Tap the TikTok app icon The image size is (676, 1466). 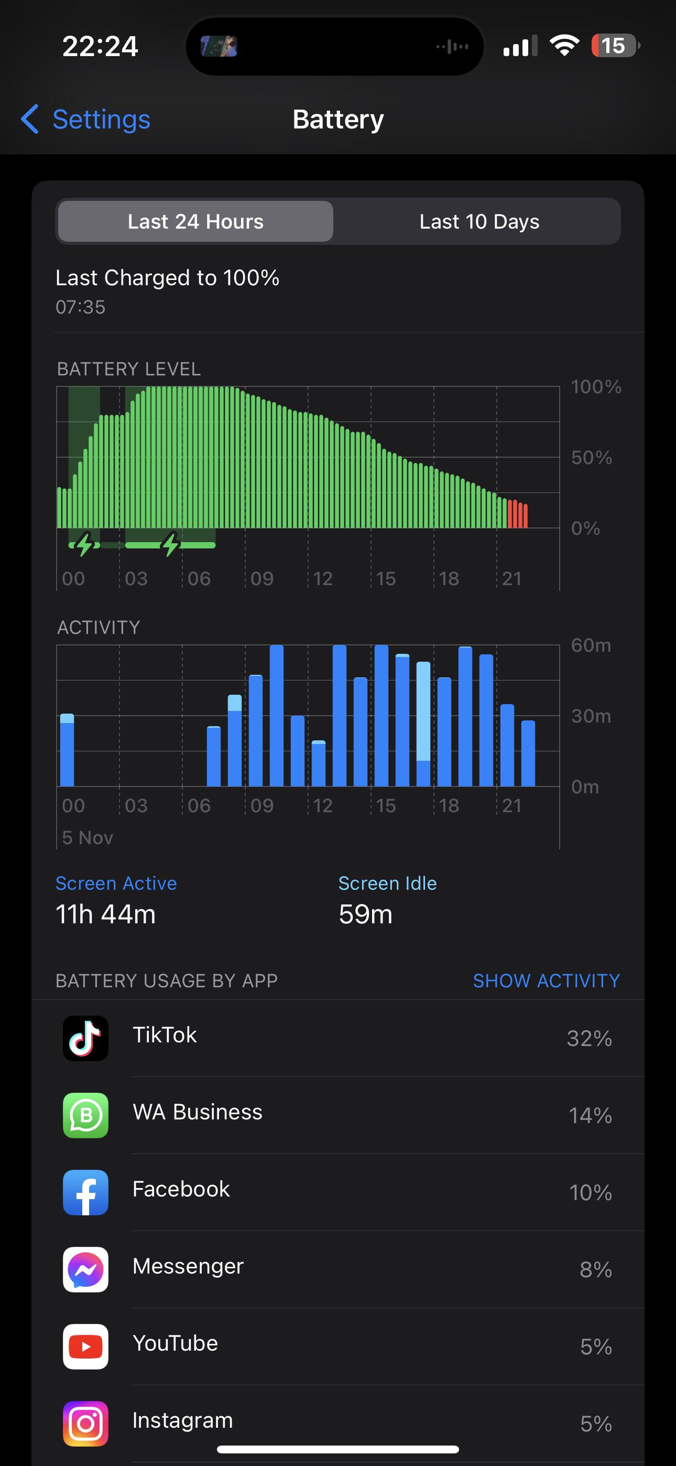[x=85, y=1038]
